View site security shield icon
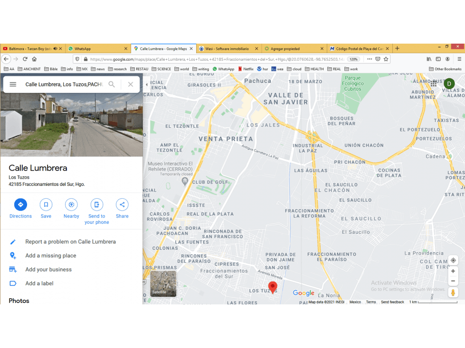The width and height of the screenshot is (465, 348). [x=77, y=59]
